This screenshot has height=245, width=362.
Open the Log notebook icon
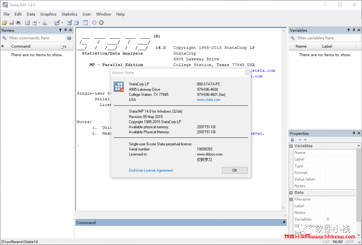(27, 23)
